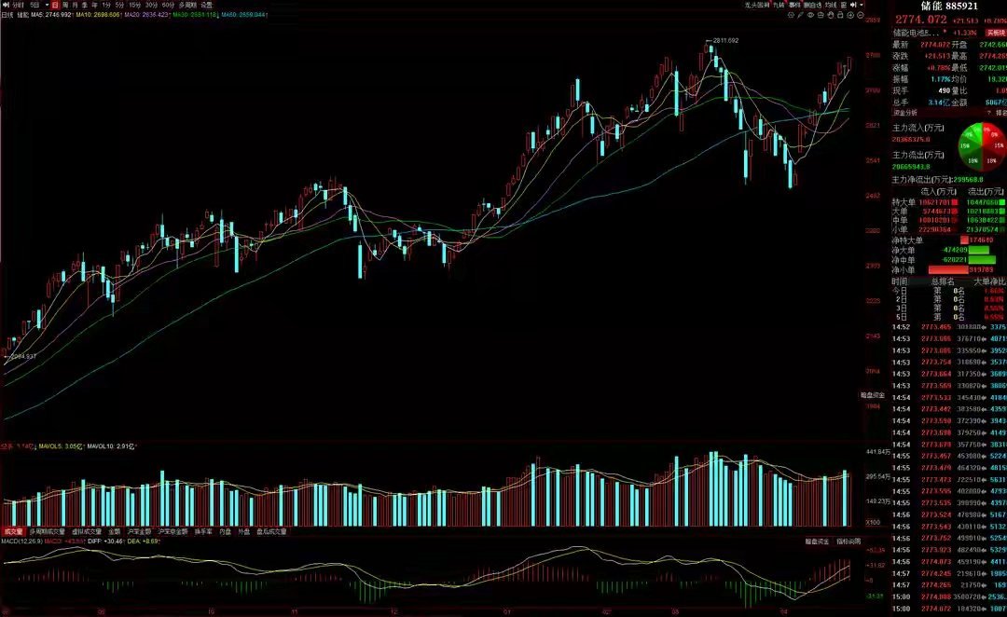Select the highlighted 日 daily period

55,5
